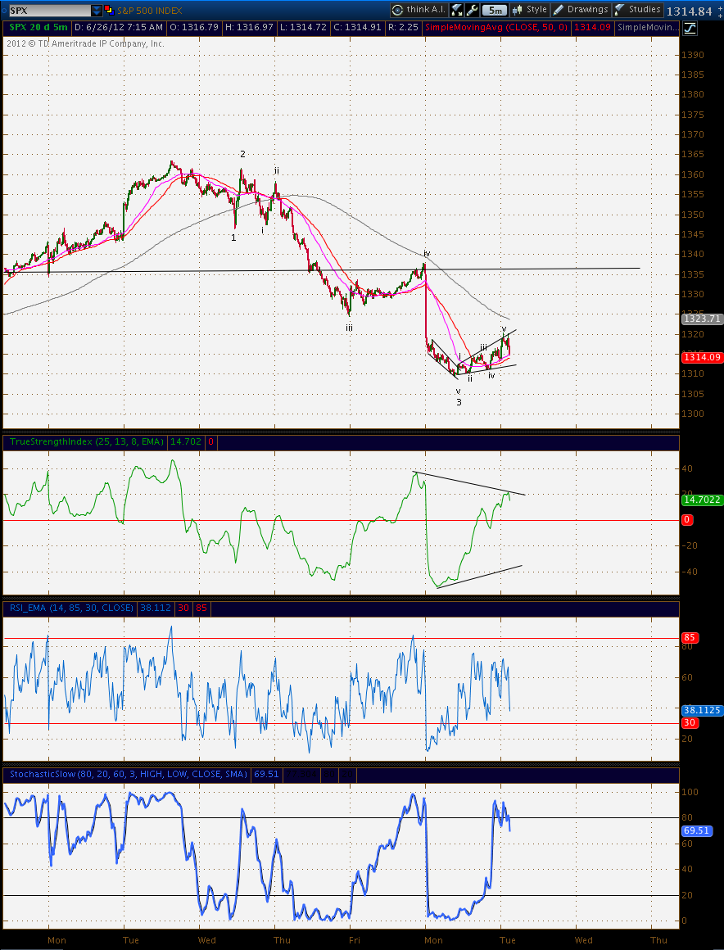This screenshot has width=724, height=950.
Task: Open the Style menu
Action: (530, 10)
